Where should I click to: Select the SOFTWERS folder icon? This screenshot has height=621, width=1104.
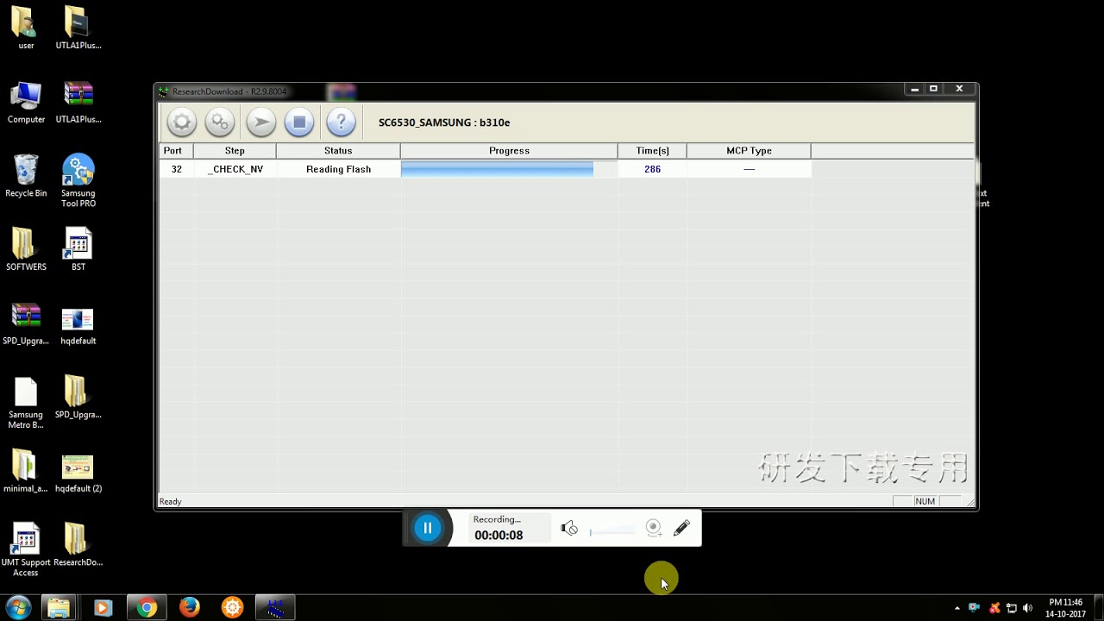26,249
